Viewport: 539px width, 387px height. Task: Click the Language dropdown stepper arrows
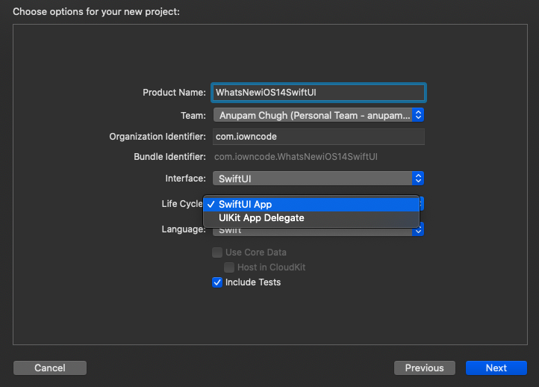point(418,230)
